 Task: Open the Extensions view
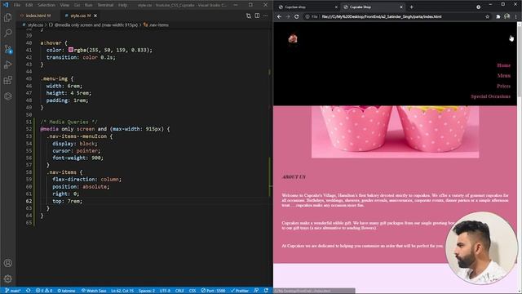tap(7, 80)
